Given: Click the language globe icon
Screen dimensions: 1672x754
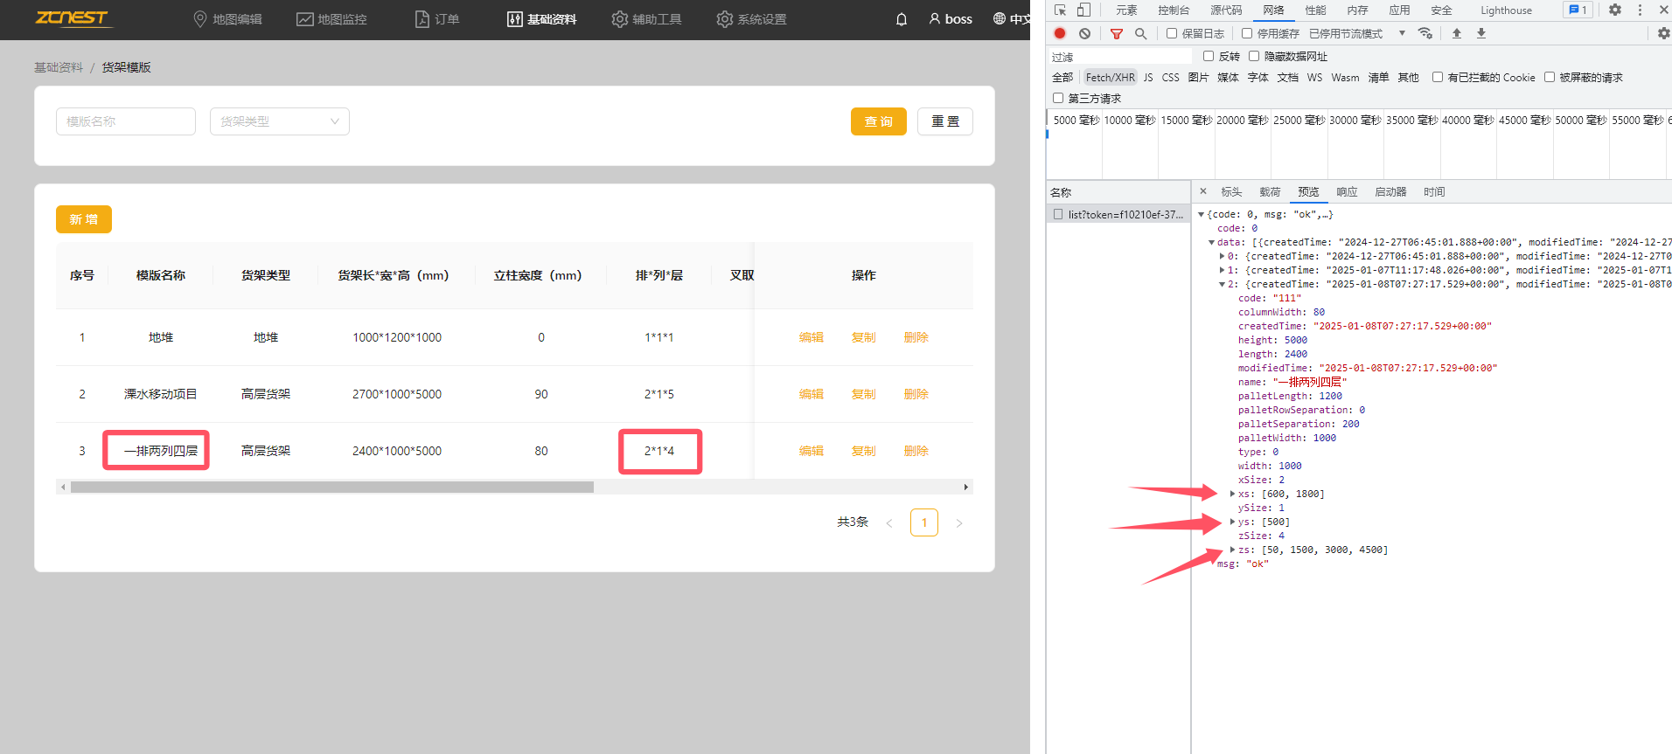Looking at the screenshot, I should tap(1000, 18).
